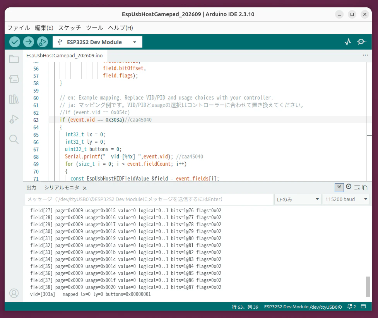378x318 pixels.
Task: Click the field[27] usage=0x0015 output line
Action: click(x=126, y=210)
